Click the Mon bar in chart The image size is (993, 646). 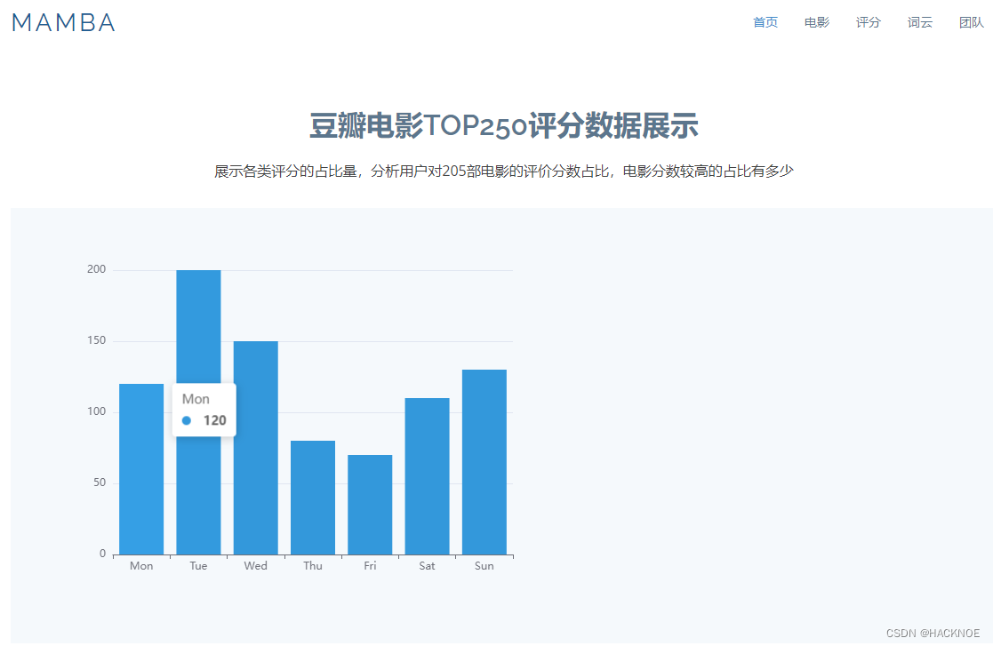(x=141, y=469)
